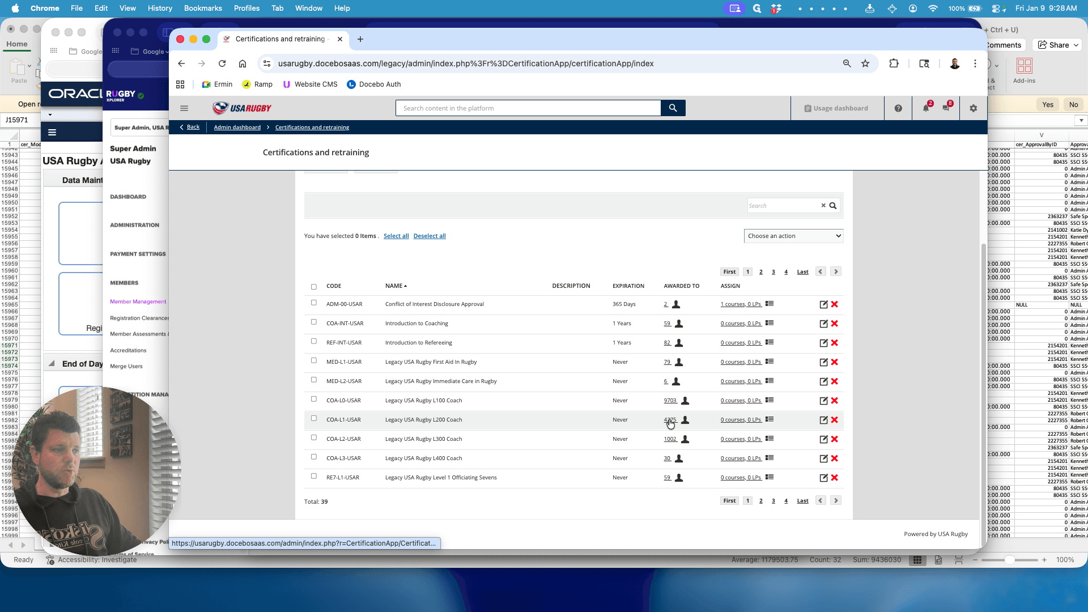This screenshot has height=612, width=1088.
Task: Check the COA-L1-USAR row checkbox
Action: click(314, 418)
